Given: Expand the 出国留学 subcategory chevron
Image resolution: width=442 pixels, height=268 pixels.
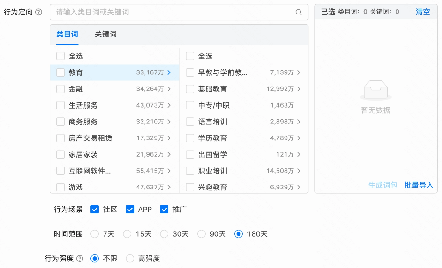Looking at the screenshot, I should coord(299,154).
